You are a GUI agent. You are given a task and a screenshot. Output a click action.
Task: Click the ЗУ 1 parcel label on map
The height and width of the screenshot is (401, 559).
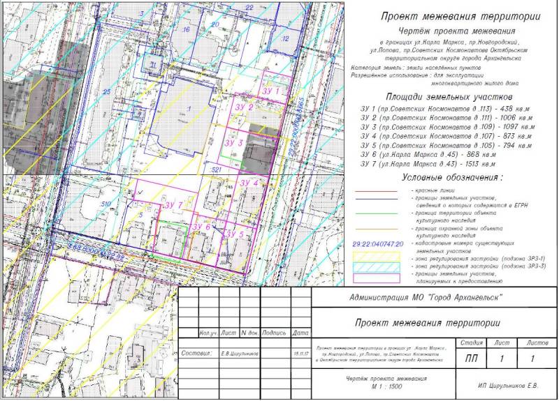(x=272, y=91)
